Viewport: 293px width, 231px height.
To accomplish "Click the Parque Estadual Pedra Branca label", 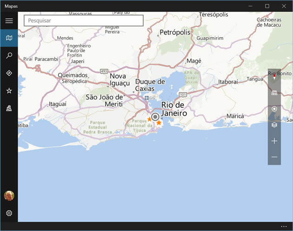I will tap(98, 127).
